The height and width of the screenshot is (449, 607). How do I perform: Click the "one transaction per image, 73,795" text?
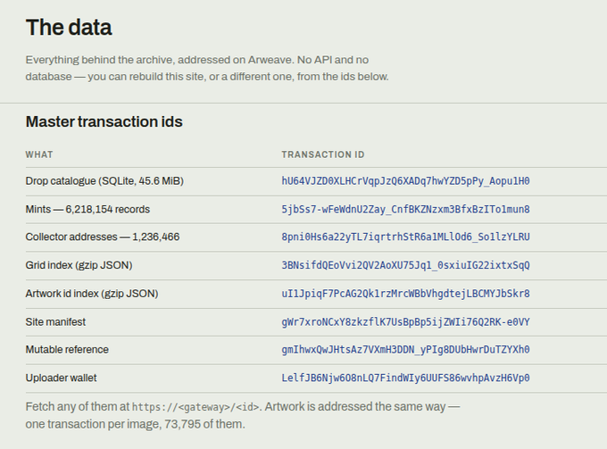tap(112, 424)
